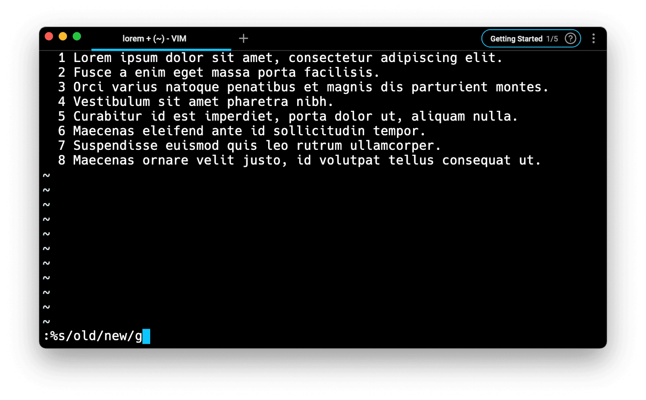Click the word Curabitur in line 5
Image resolution: width=646 pixels, height=400 pixels.
coord(108,116)
